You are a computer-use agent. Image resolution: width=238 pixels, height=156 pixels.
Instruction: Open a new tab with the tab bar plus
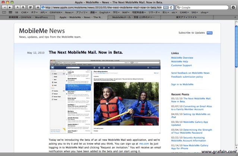(235, 17)
